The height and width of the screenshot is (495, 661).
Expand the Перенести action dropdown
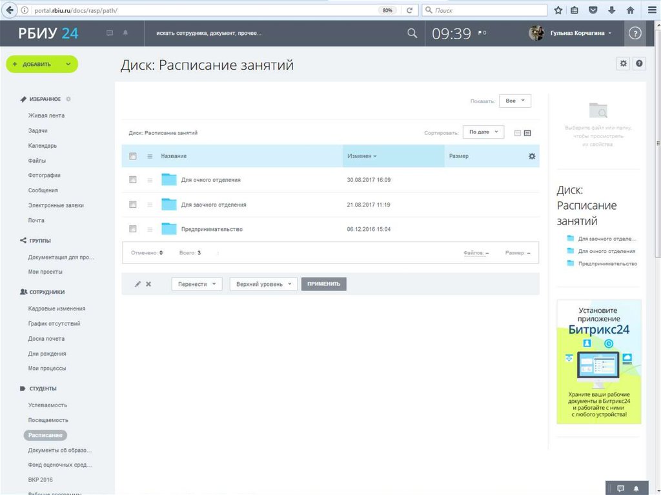pos(196,284)
